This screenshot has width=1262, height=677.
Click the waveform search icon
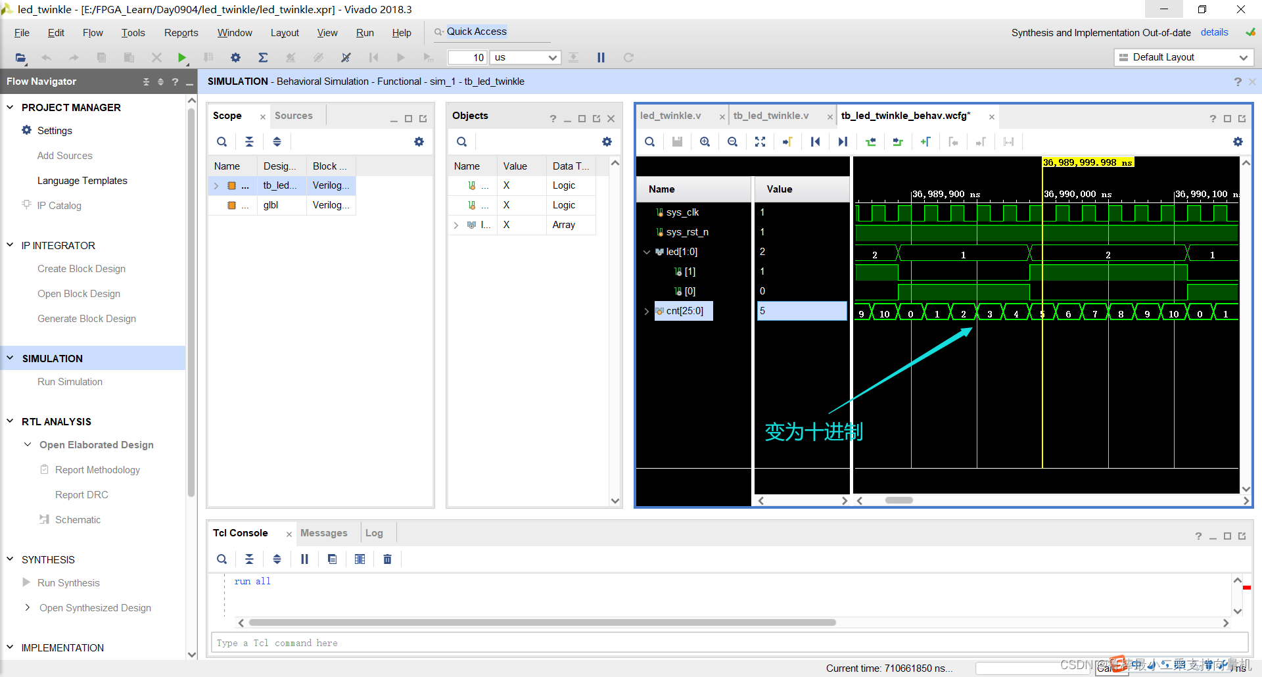[x=650, y=142]
